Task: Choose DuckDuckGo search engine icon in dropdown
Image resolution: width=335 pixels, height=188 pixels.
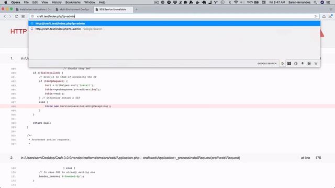Action: (x=296, y=64)
